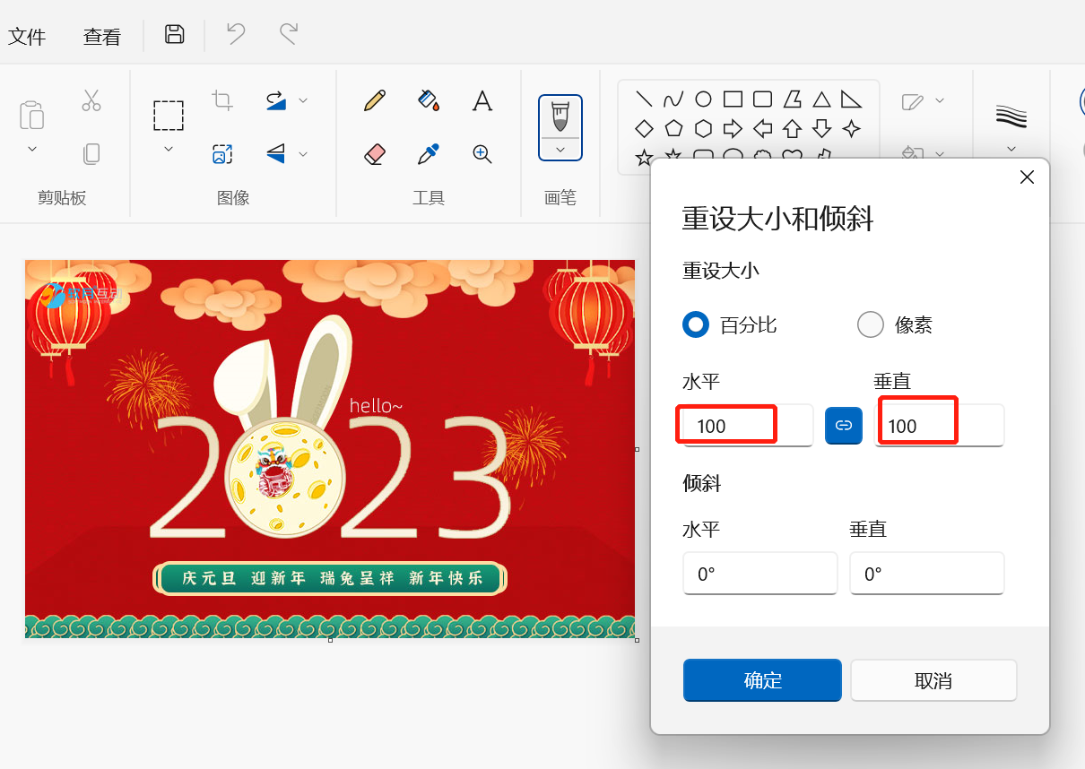Select the 像素 radio button
Viewport: 1085px width, 769px height.
pos(871,324)
